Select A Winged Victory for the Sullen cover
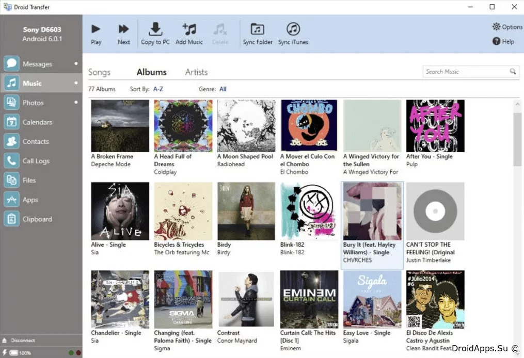This screenshot has height=358, width=524. pyautogui.click(x=372, y=126)
